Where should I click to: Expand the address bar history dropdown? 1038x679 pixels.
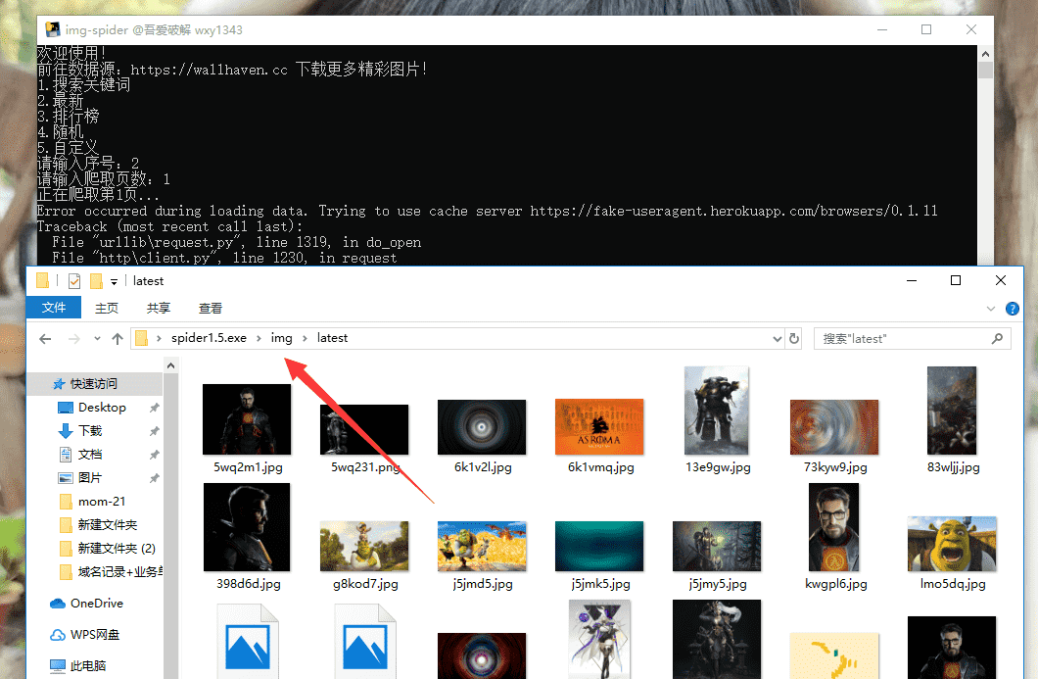(x=777, y=338)
